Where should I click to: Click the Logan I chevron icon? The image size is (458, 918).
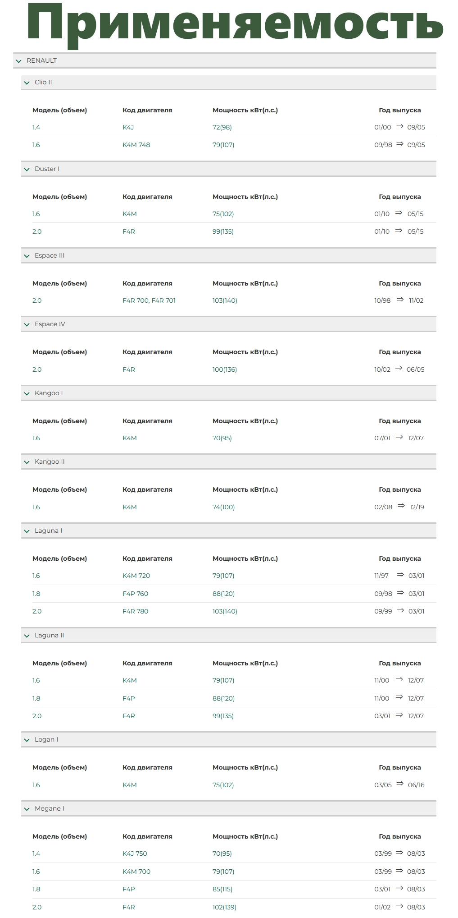point(27,740)
